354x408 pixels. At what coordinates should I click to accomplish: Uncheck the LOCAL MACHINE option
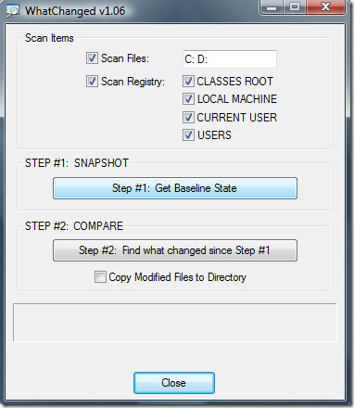pyautogui.click(x=188, y=99)
